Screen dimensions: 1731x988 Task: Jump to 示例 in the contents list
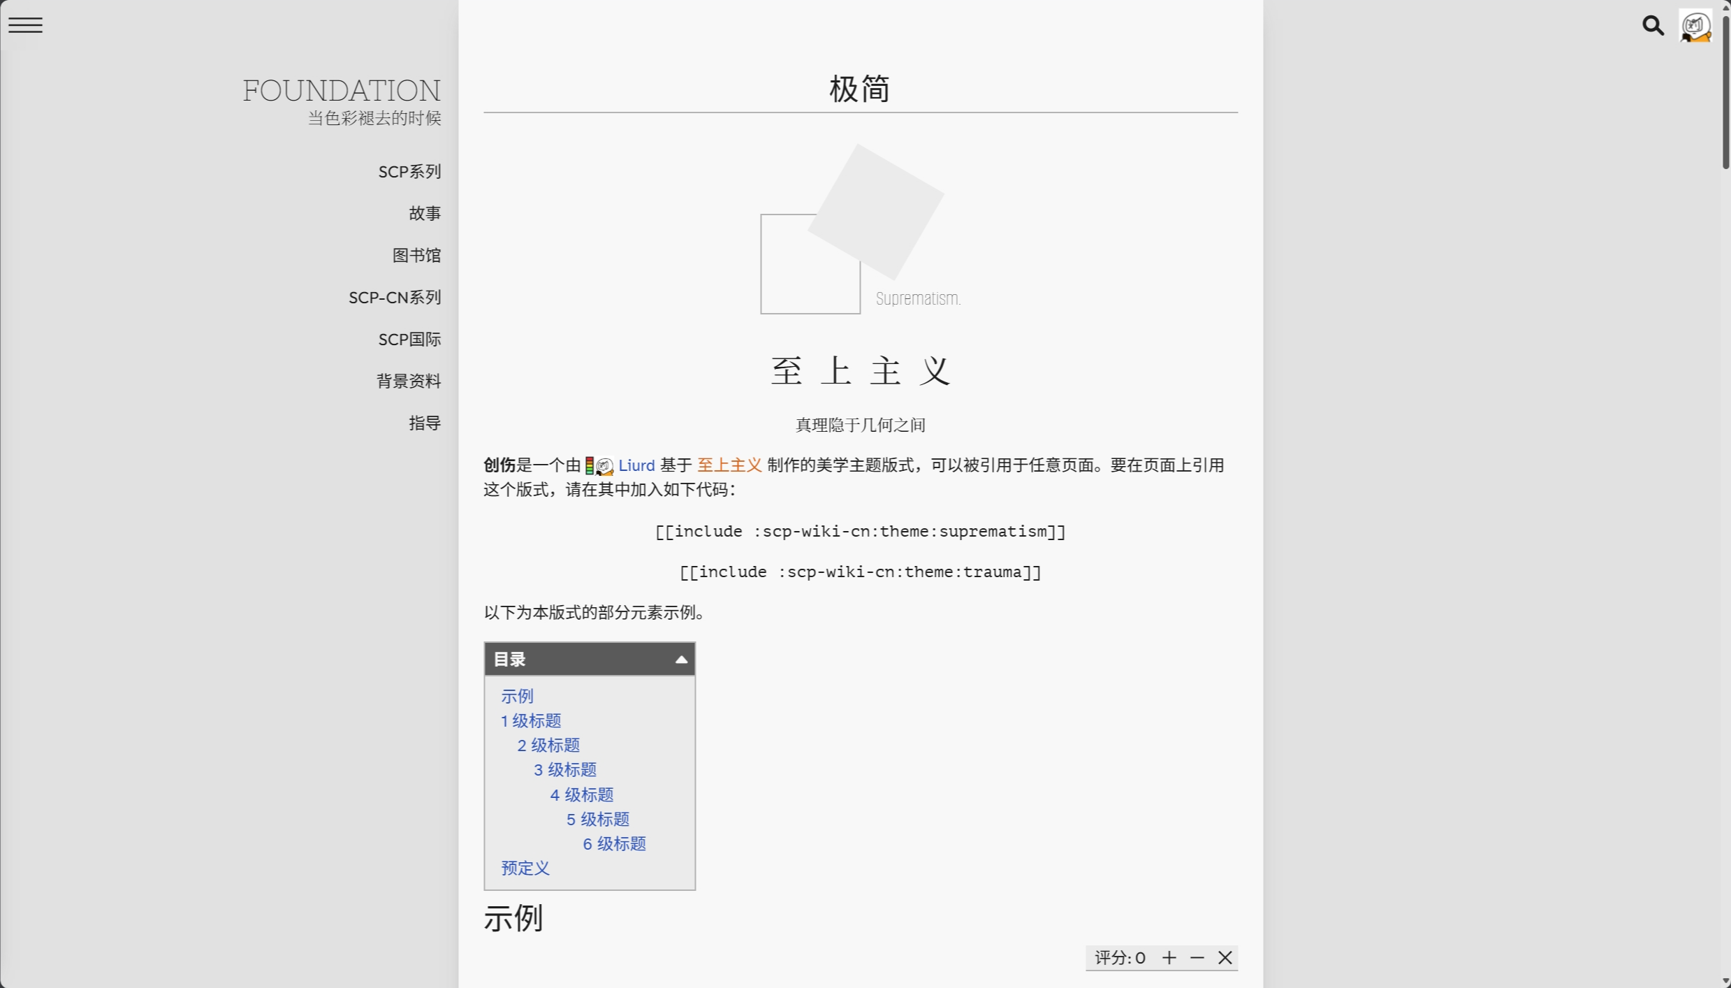(517, 697)
